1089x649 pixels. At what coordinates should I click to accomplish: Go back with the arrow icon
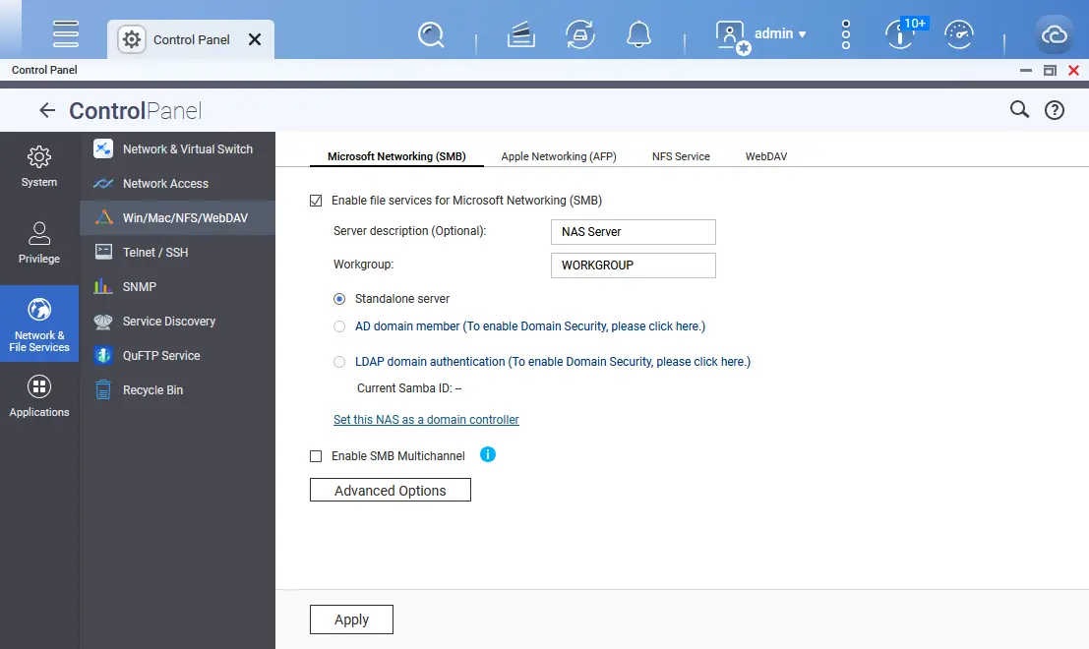(47, 110)
